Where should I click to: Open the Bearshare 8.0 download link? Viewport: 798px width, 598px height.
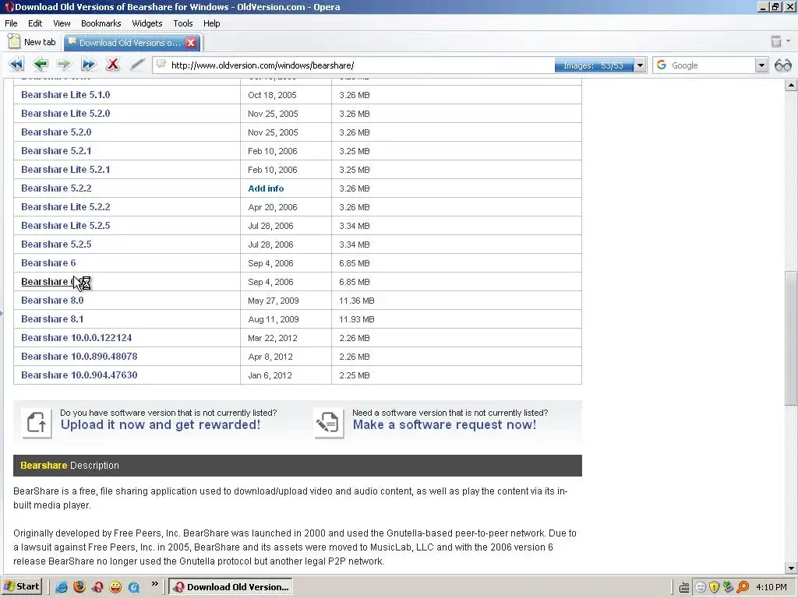pyautogui.click(x=52, y=300)
